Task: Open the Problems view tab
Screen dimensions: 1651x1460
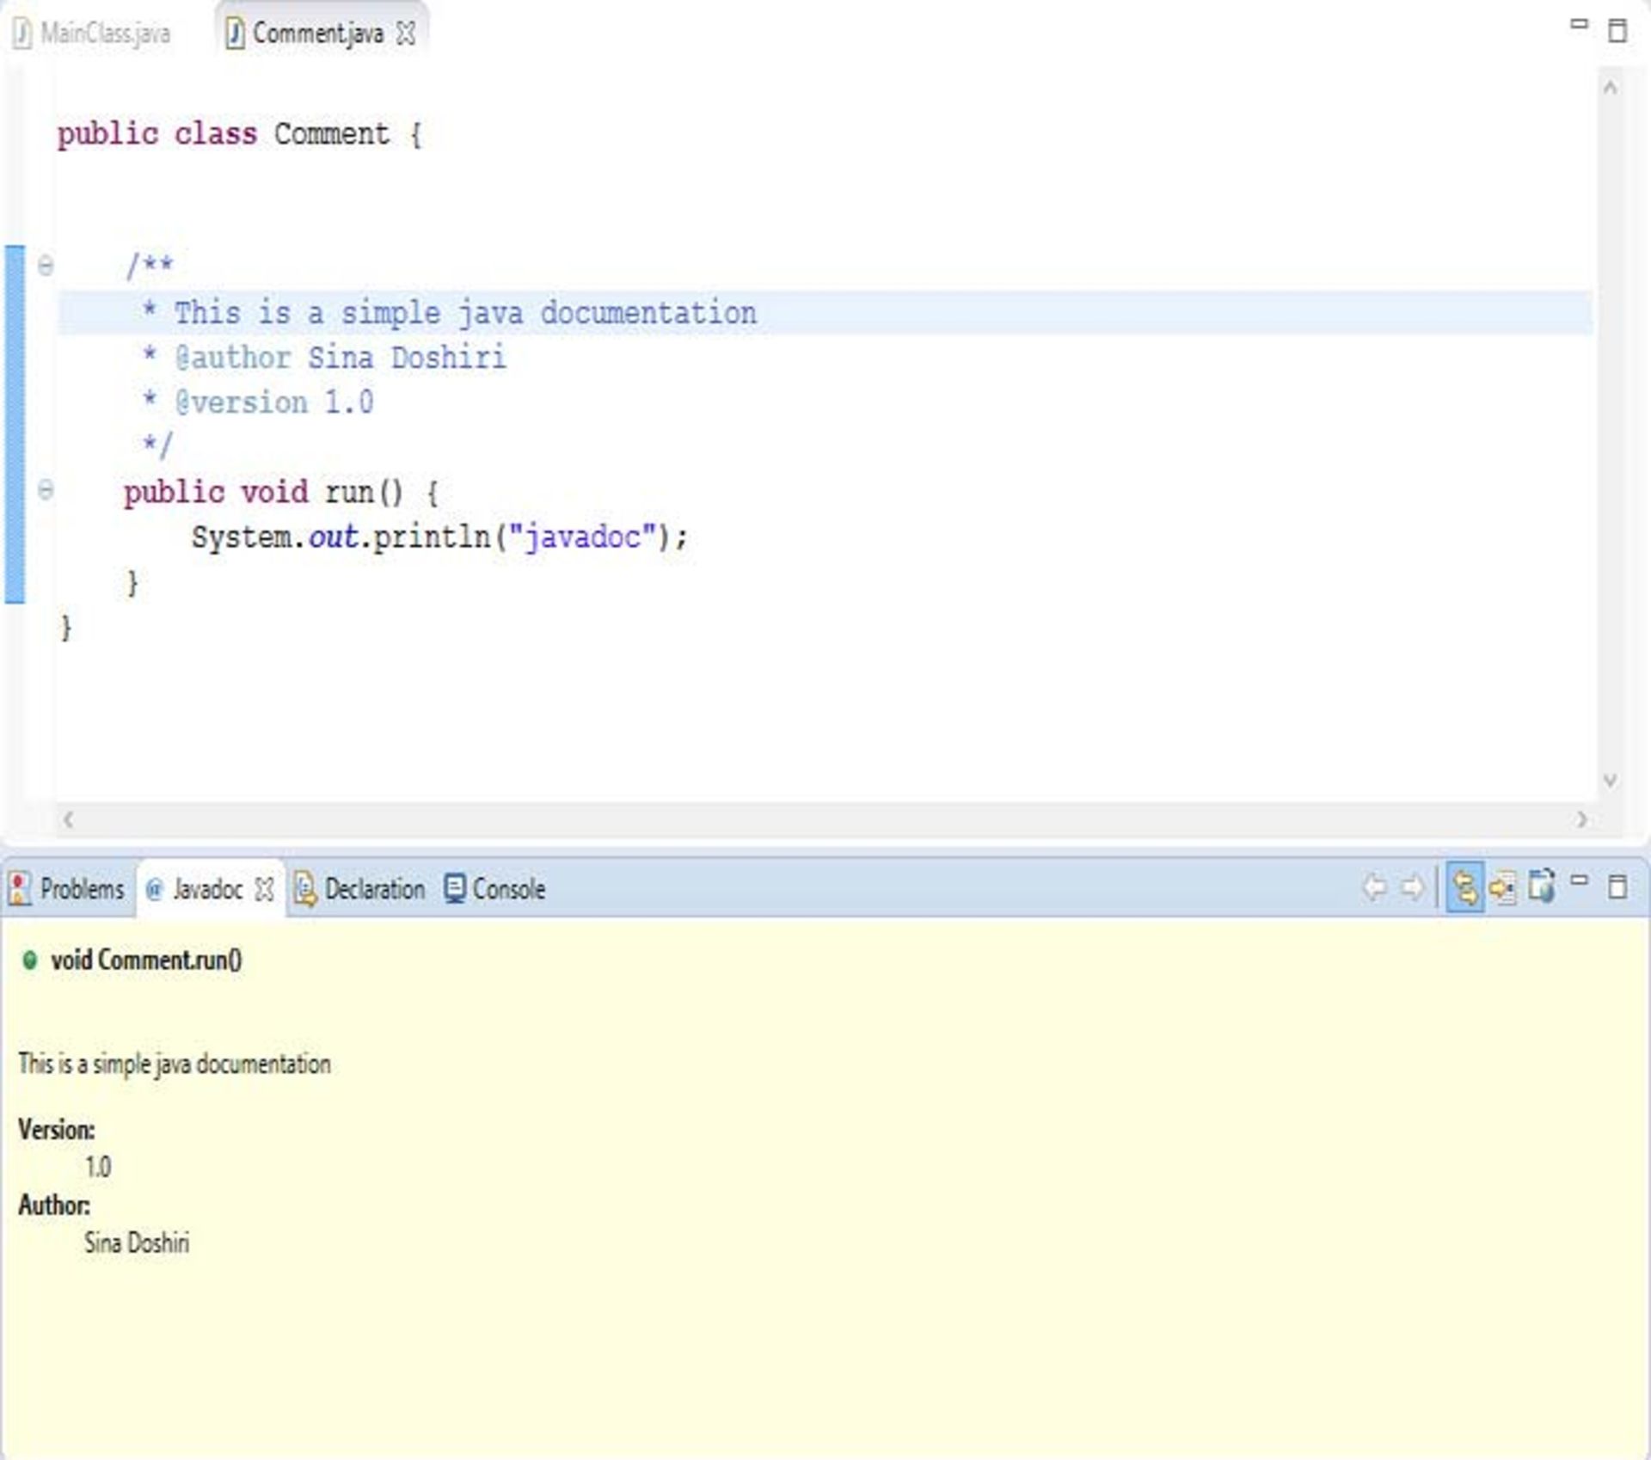Action: pos(67,888)
